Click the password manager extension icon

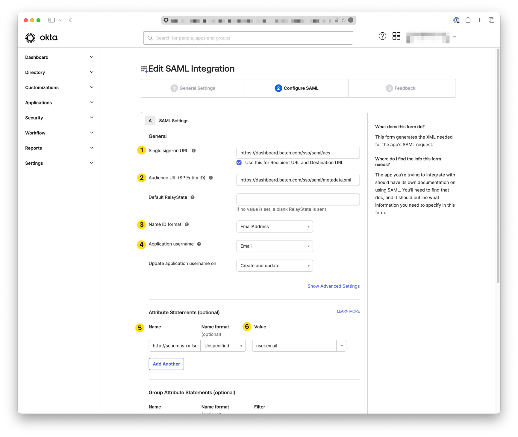[456, 20]
